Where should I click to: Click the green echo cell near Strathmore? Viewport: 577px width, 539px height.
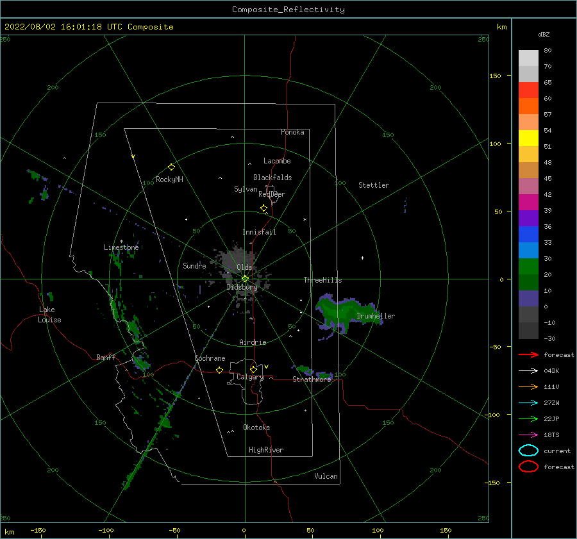pyautogui.click(x=303, y=369)
